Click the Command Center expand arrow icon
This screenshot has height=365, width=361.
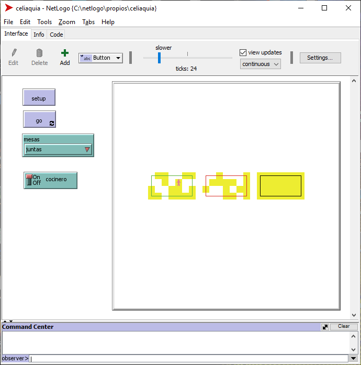325,327
